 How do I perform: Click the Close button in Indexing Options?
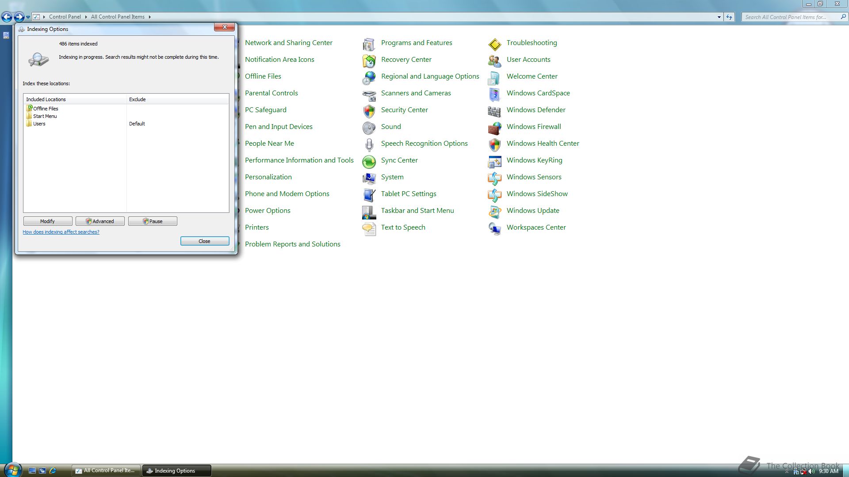(x=205, y=241)
